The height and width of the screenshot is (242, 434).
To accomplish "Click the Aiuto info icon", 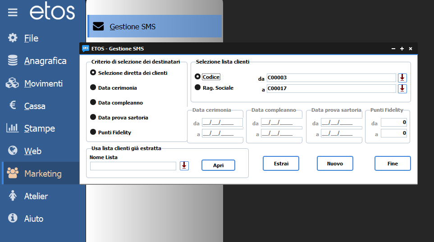I will [13, 218].
